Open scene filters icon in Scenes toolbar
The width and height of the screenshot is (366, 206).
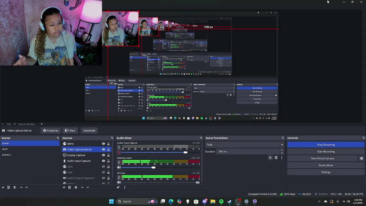[x=15, y=187]
